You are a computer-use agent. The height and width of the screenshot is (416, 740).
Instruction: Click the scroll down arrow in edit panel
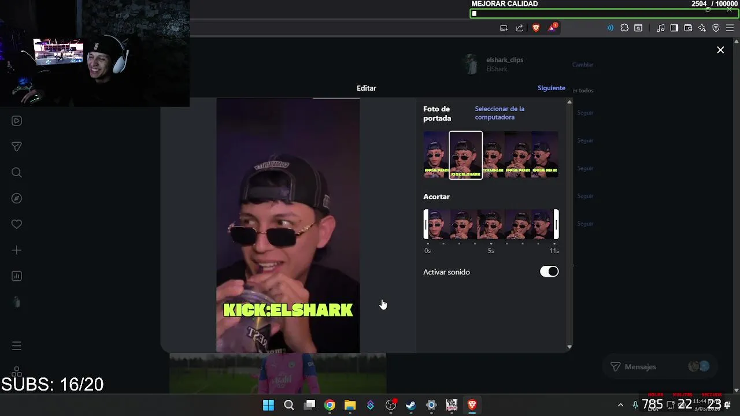569,347
